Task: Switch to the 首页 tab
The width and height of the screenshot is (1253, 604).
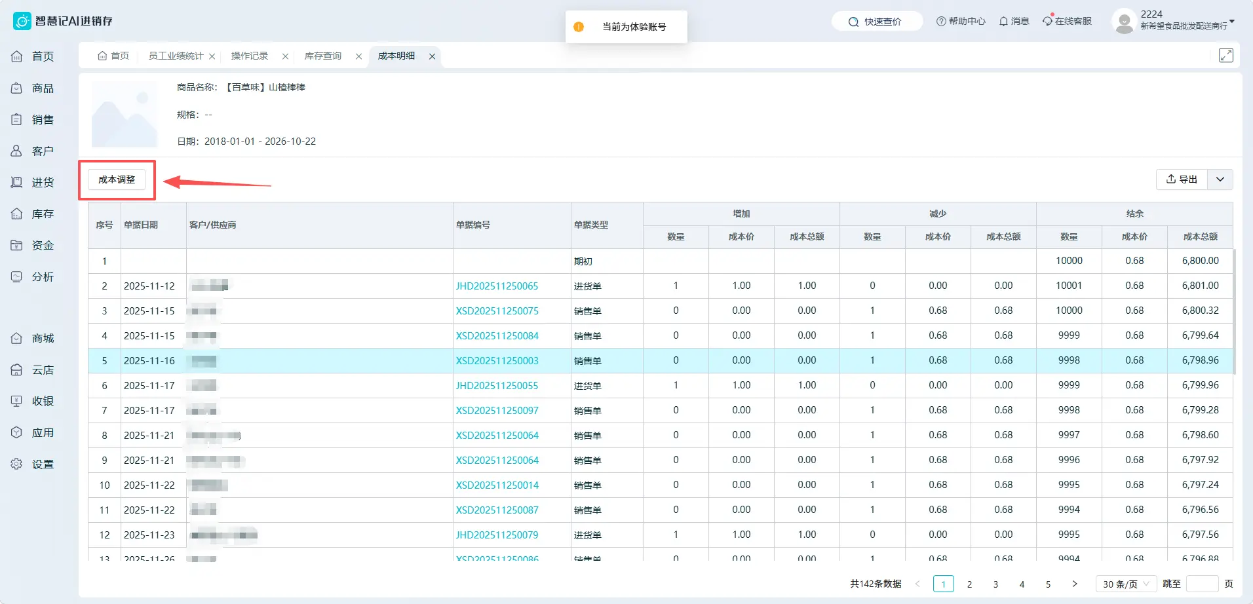Action: click(x=113, y=56)
